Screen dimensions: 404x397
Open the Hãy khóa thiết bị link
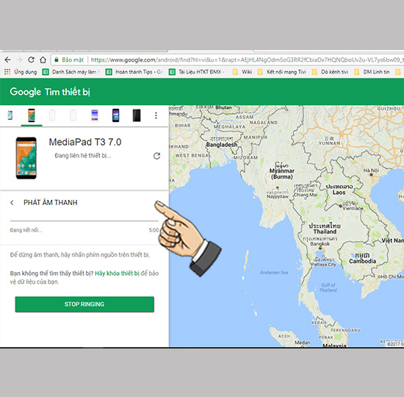tap(117, 273)
